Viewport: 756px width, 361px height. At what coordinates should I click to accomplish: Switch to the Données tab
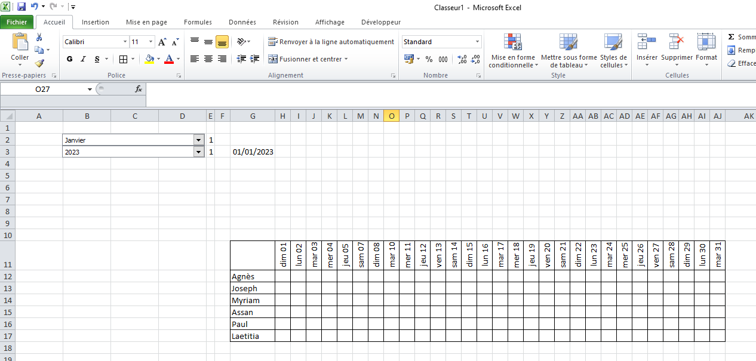(242, 22)
